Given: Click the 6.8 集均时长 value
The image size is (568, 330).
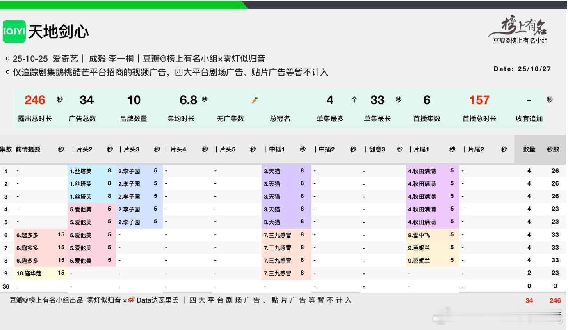Looking at the screenshot, I should click(189, 100).
